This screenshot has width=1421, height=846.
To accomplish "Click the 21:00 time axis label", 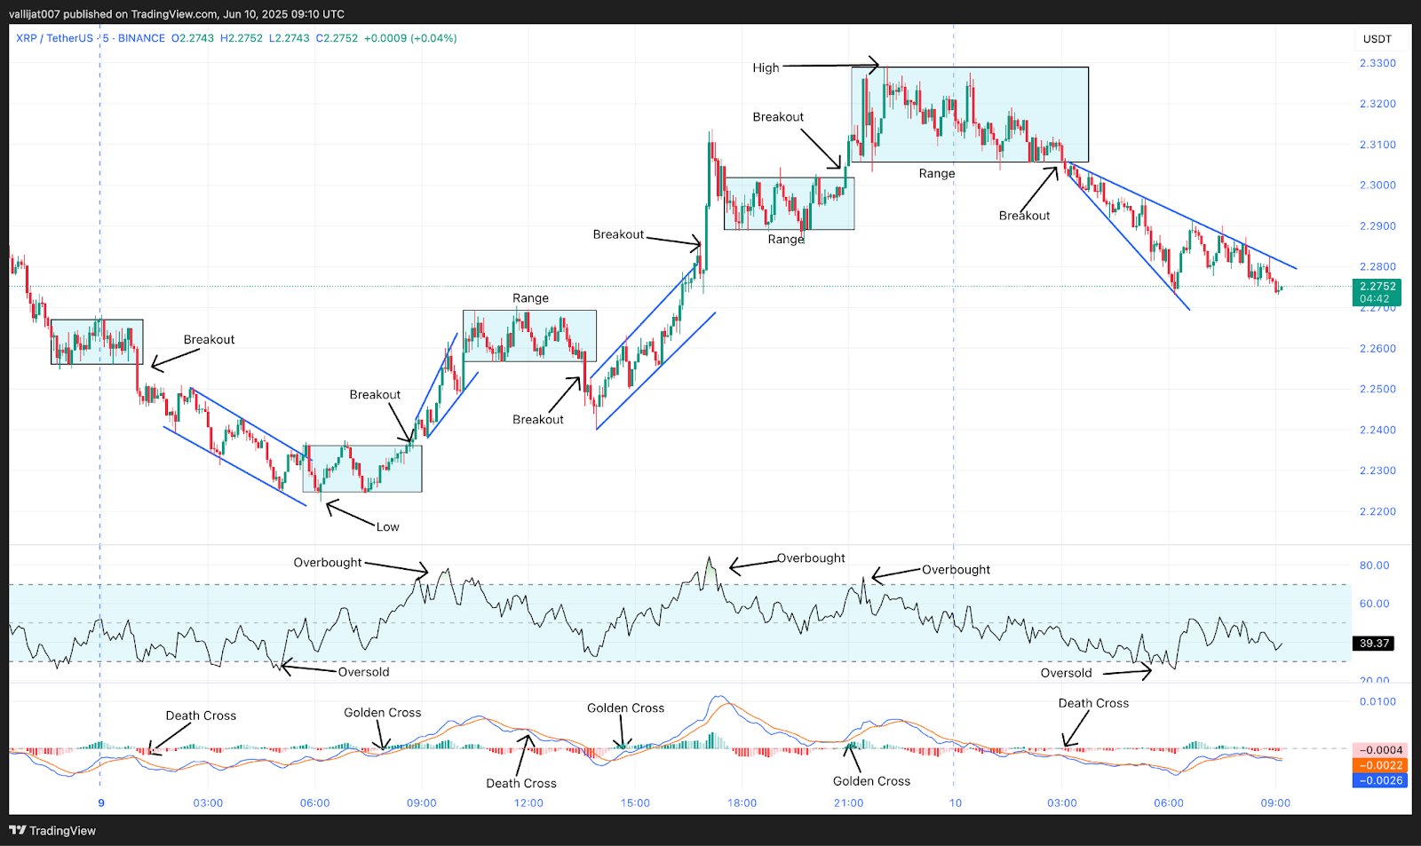I will point(848,803).
